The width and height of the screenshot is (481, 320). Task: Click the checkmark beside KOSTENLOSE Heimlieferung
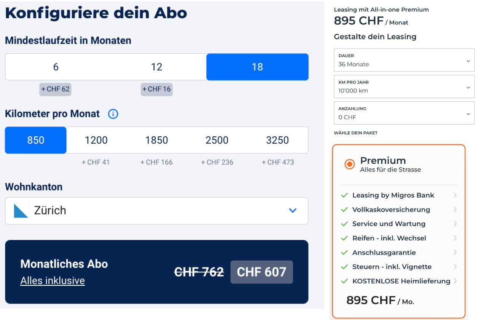344,281
